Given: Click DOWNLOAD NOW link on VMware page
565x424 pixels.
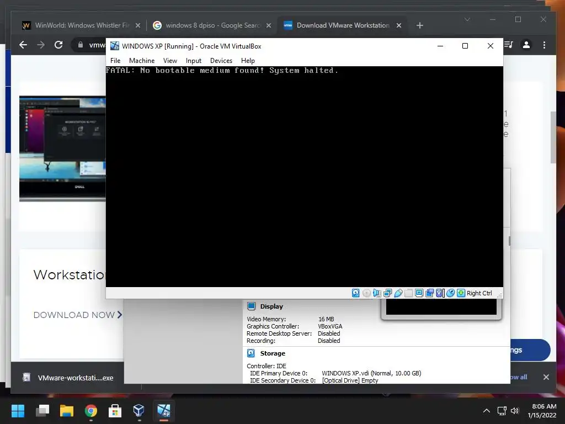Looking at the screenshot, I should click(x=78, y=315).
